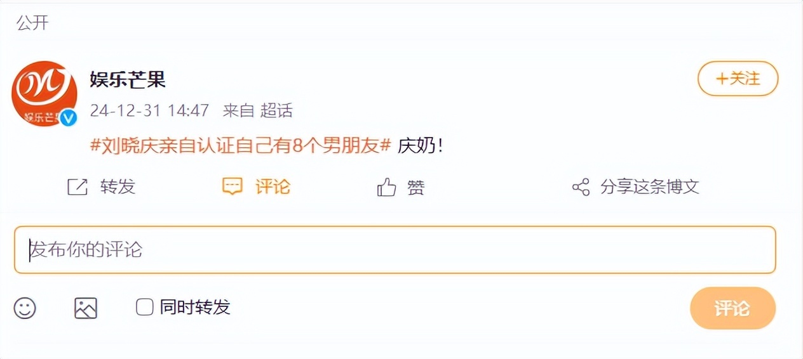
Task: Open the emoji smiley picker
Action: pyautogui.click(x=25, y=308)
